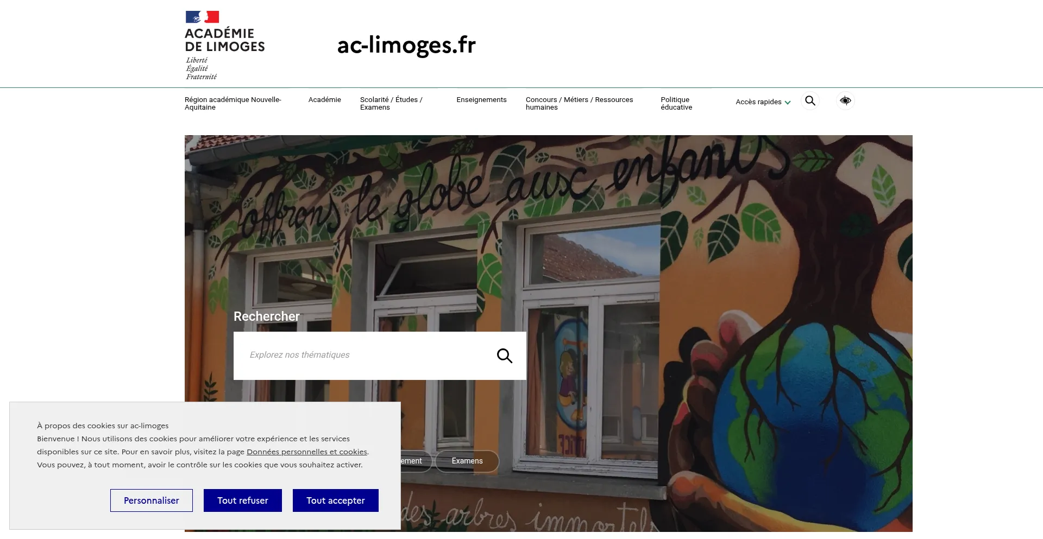The width and height of the screenshot is (1043, 539).
Task: Click the Personnaliser cookies button
Action: point(152,500)
